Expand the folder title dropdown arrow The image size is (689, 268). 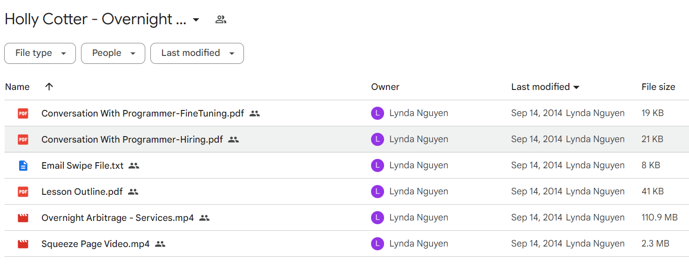point(196,20)
